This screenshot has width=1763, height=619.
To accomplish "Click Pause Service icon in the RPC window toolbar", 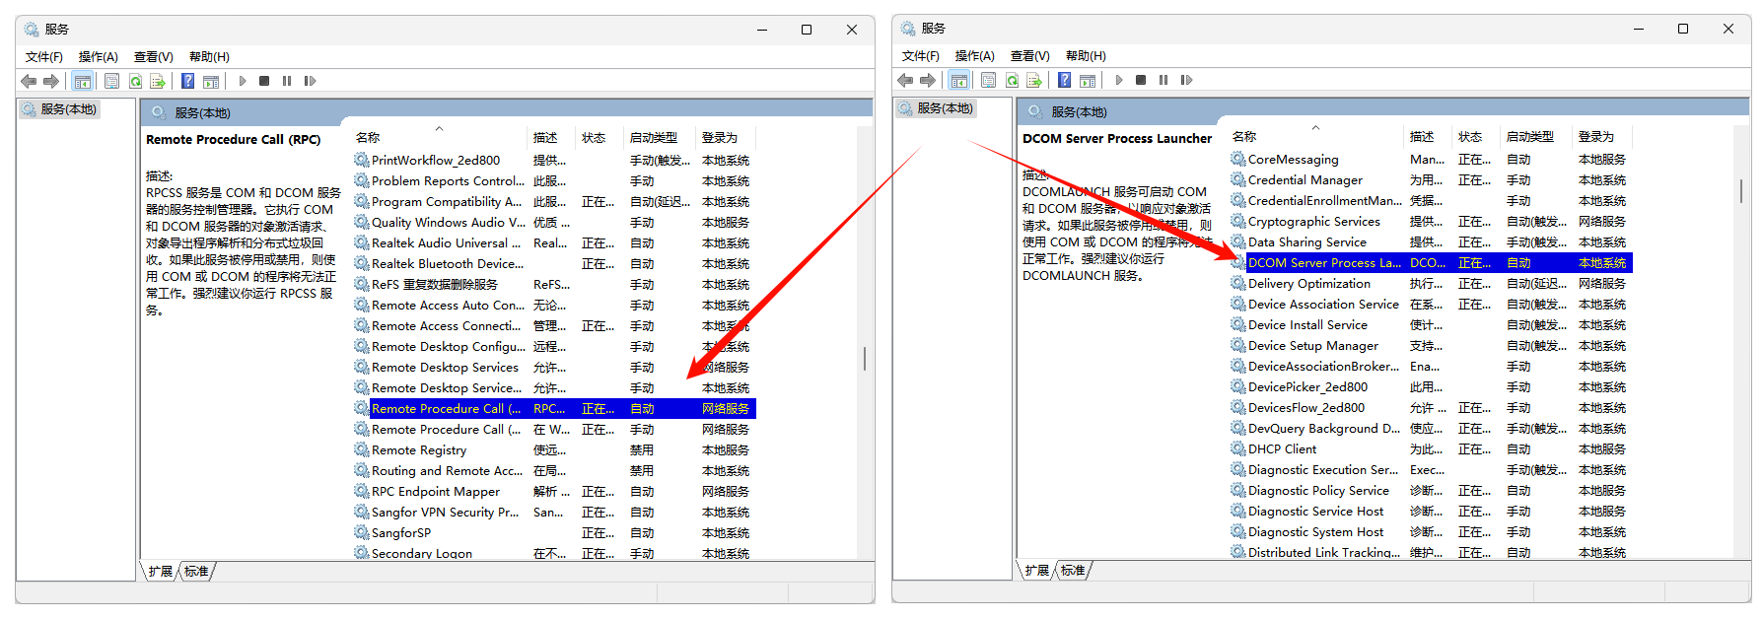I will 287,81.
